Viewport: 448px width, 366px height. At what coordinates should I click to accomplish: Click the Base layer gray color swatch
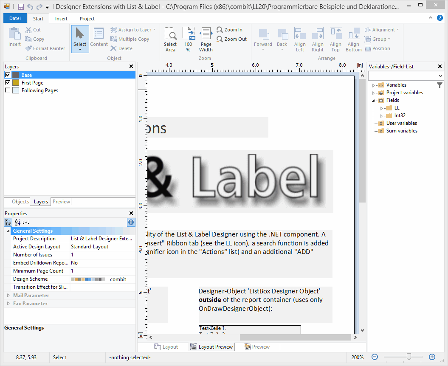(x=16, y=75)
